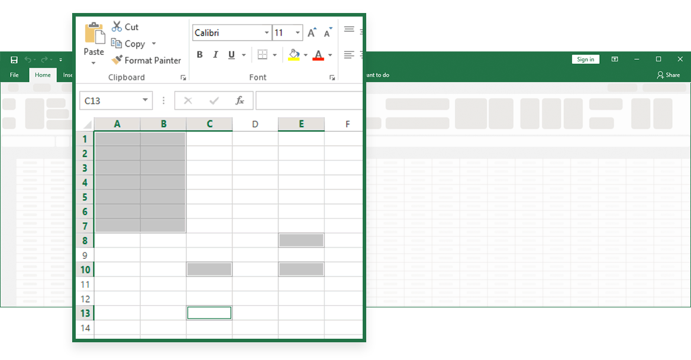Select column D header
The width and height of the screenshot is (691, 360).
(x=255, y=124)
